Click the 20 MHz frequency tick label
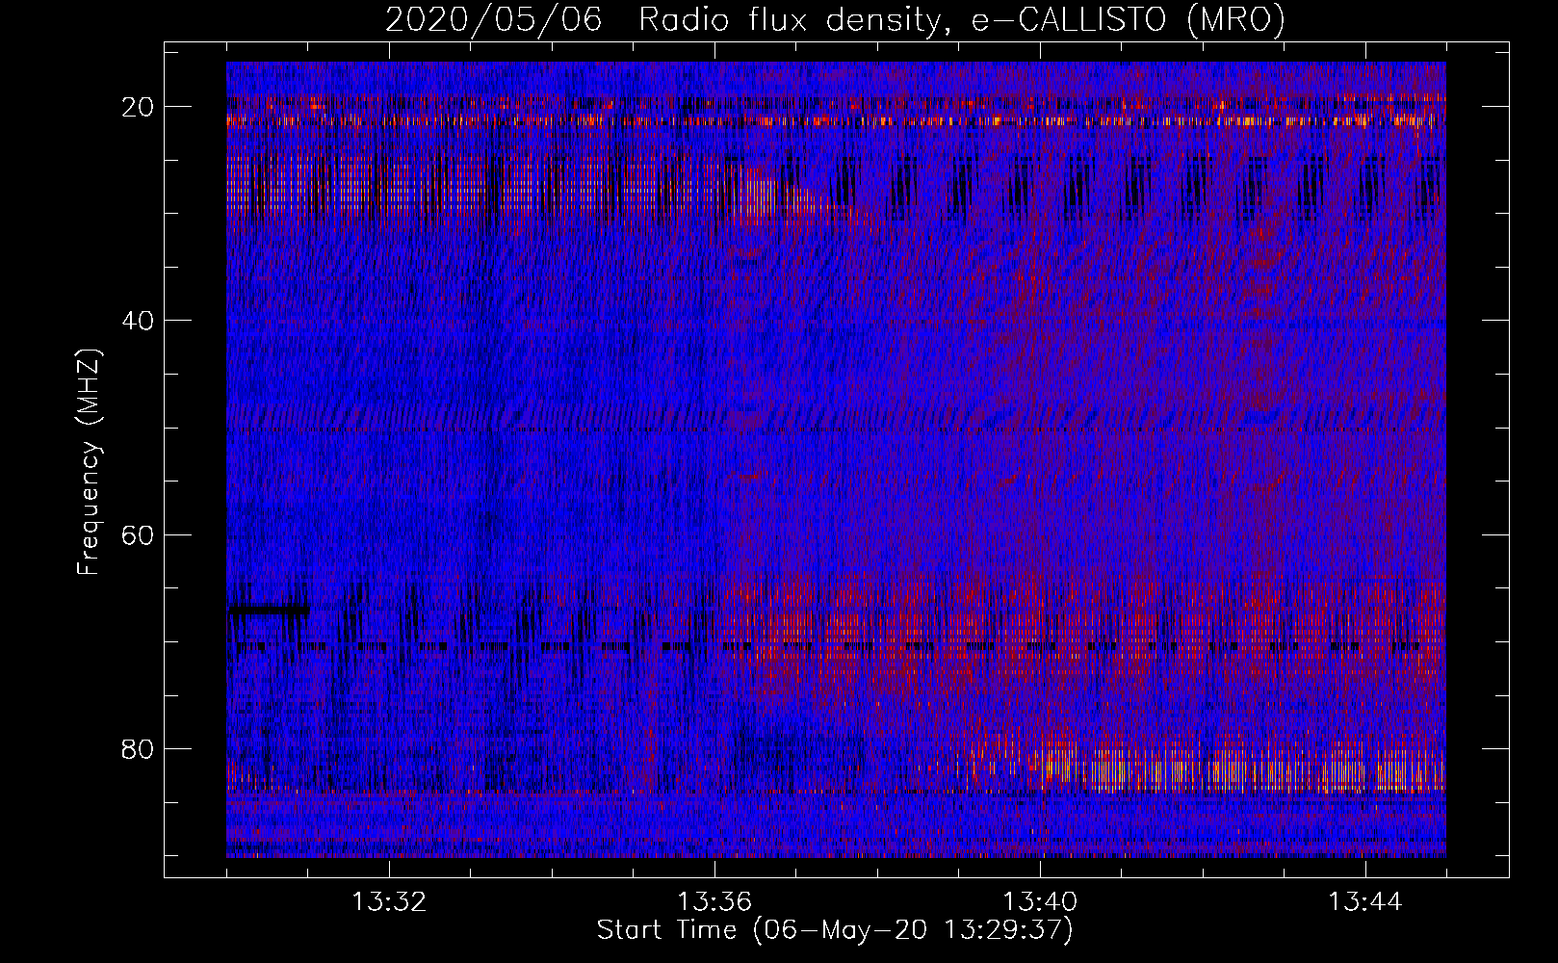The width and height of the screenshot is (1558, 963). (x=139, y=106)
